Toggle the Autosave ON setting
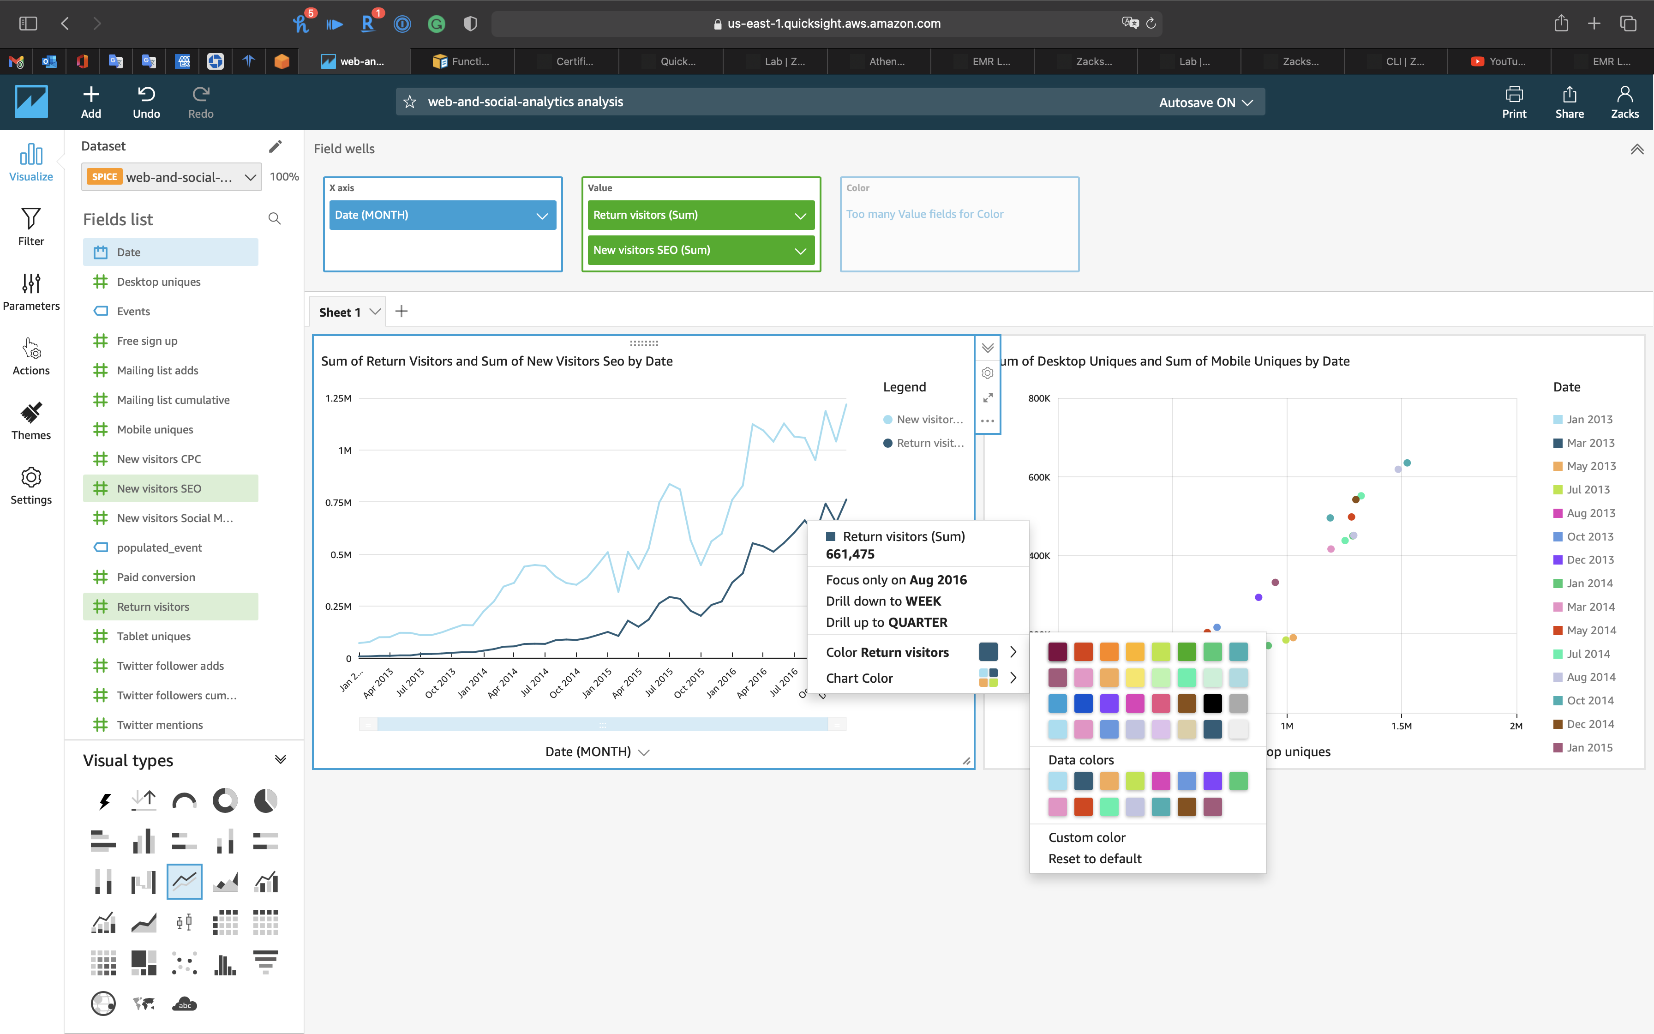 (x=1205, y=102)
